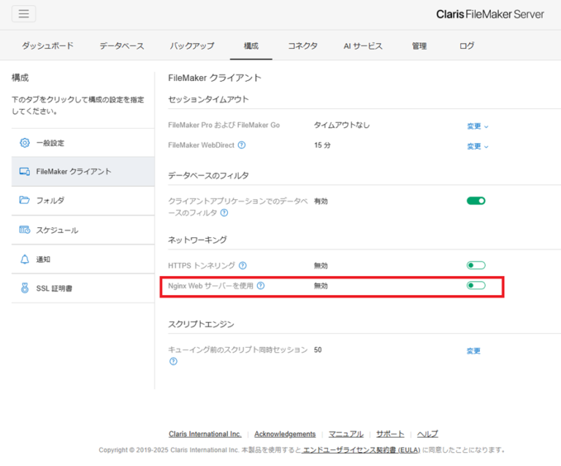
Task: Click the 通知 bell icon
Action: click(24, 259)
